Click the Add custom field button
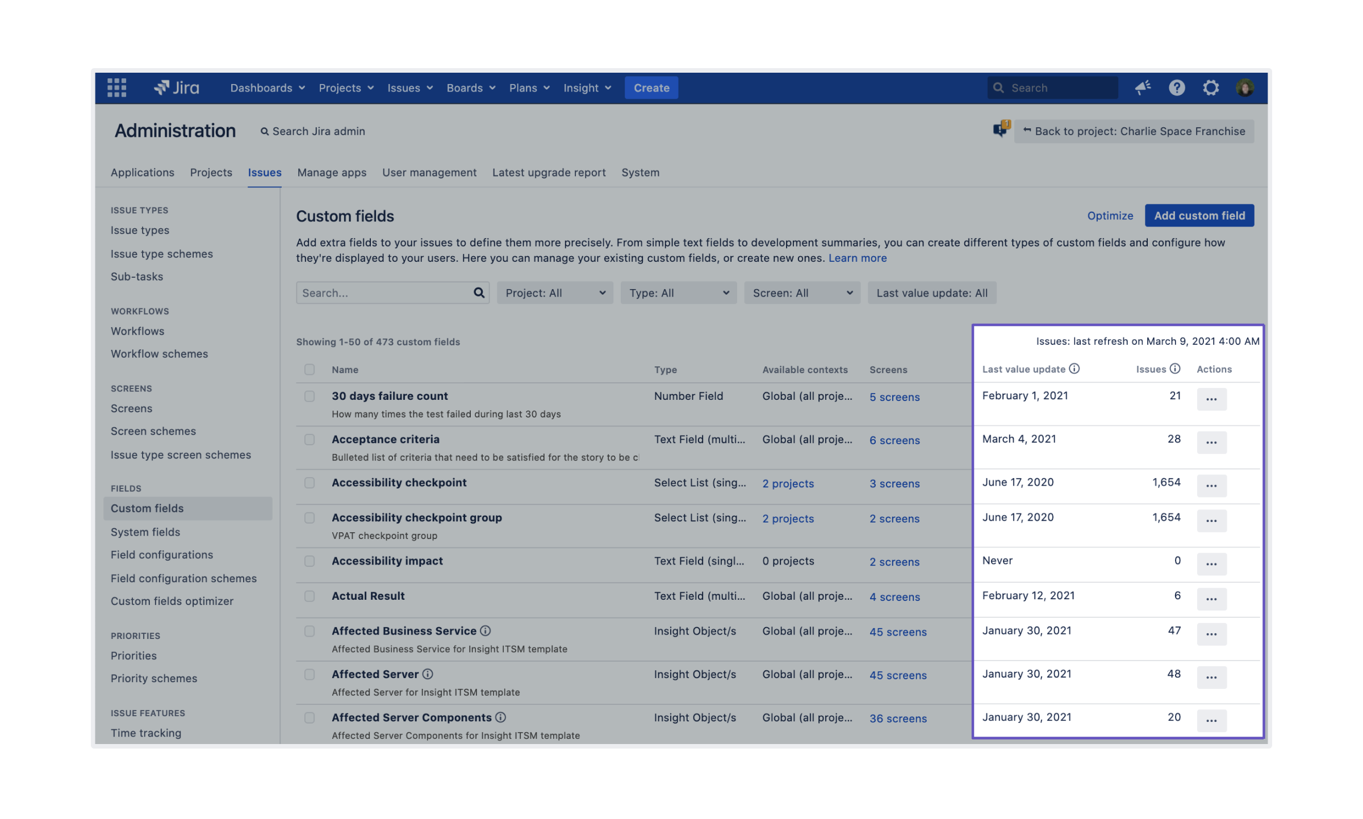 tap(1199, 215)
